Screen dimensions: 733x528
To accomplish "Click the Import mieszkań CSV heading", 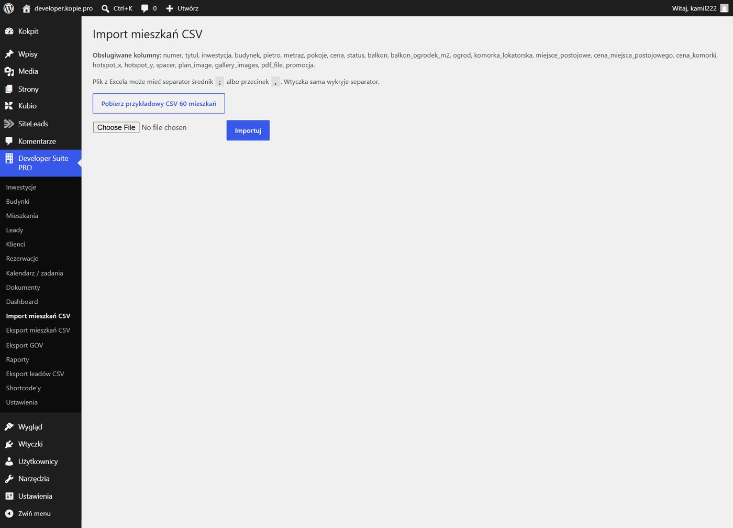I will pyautogui.click(x=148, y=35).
